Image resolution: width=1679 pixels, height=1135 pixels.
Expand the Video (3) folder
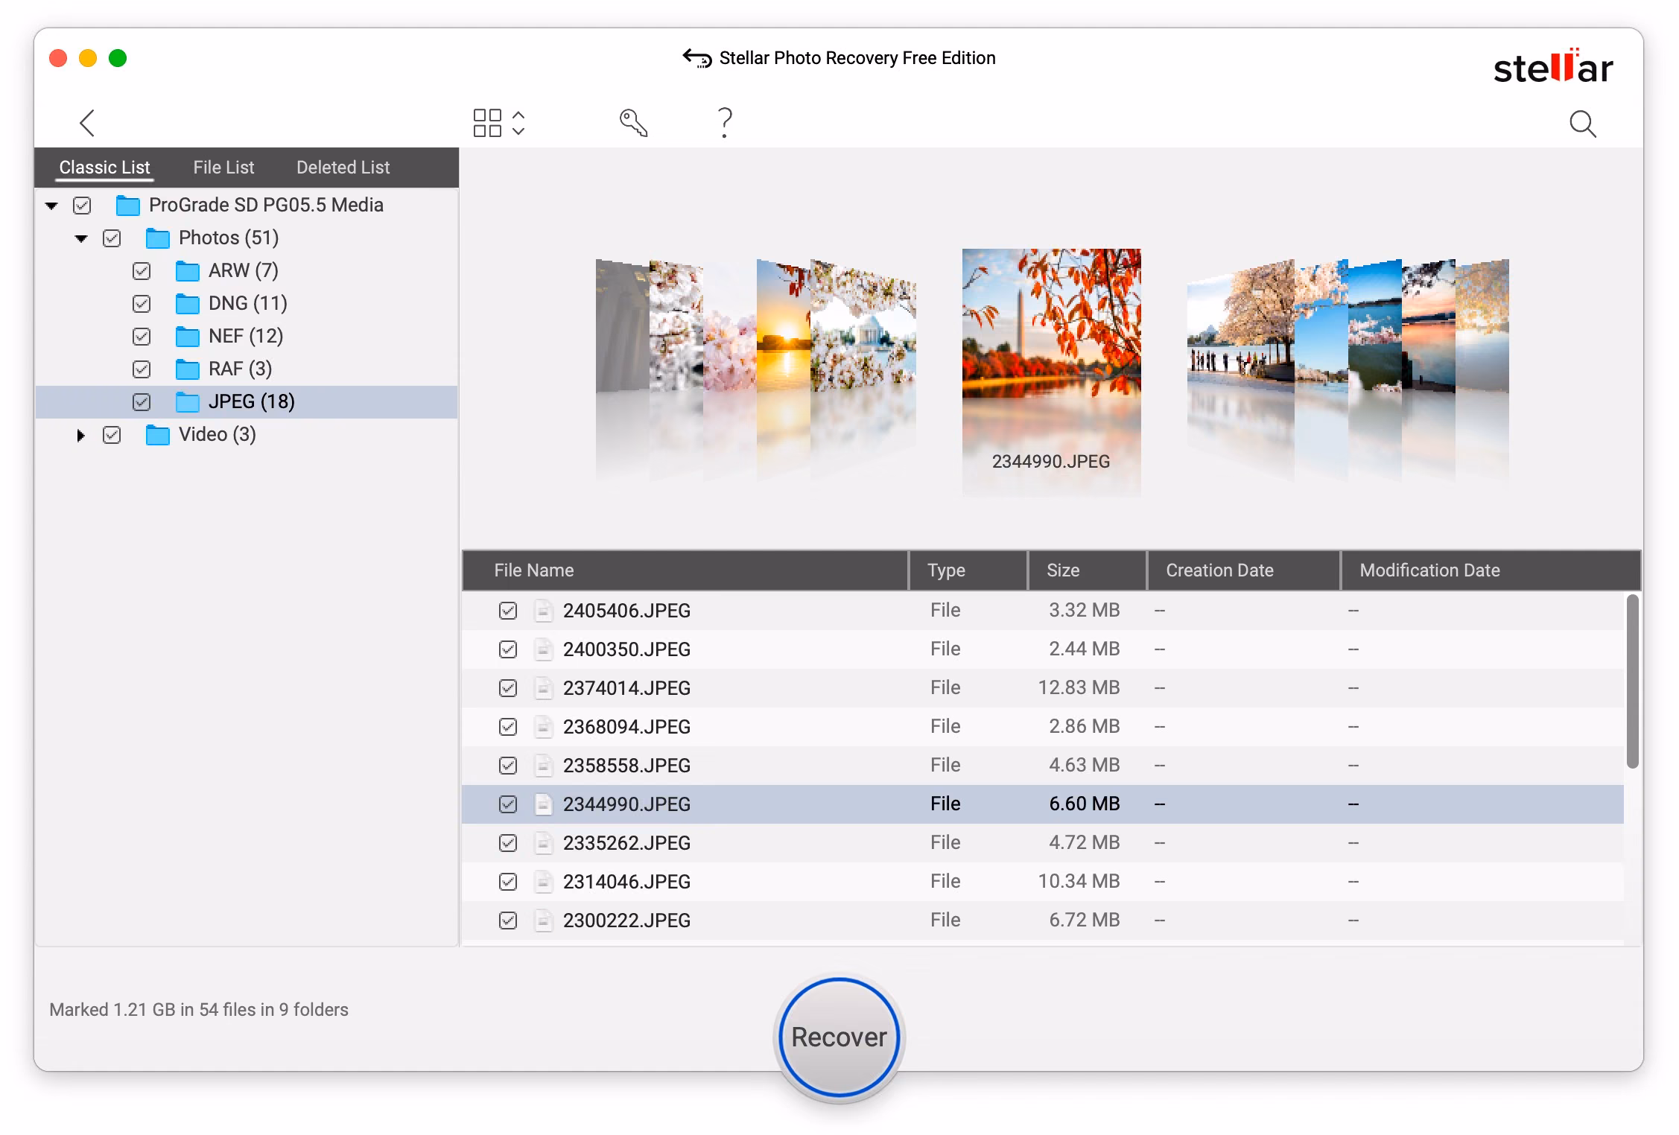click(x=80, y=435)
